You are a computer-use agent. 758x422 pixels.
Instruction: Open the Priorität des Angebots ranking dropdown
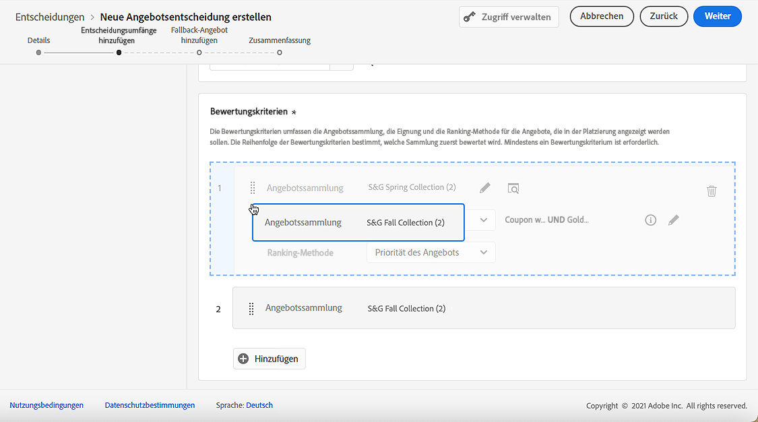coord(431,252)
